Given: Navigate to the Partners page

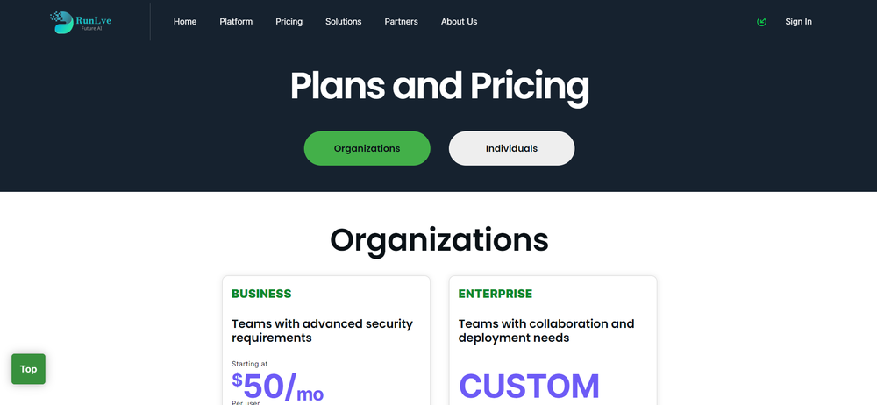Looking at the screenshot, I should pyautogui.click(x=401, y=22).
